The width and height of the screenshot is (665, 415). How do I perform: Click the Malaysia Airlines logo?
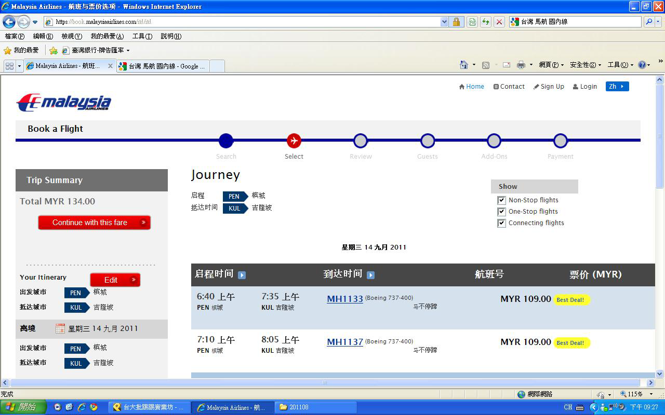click(64, 102)
